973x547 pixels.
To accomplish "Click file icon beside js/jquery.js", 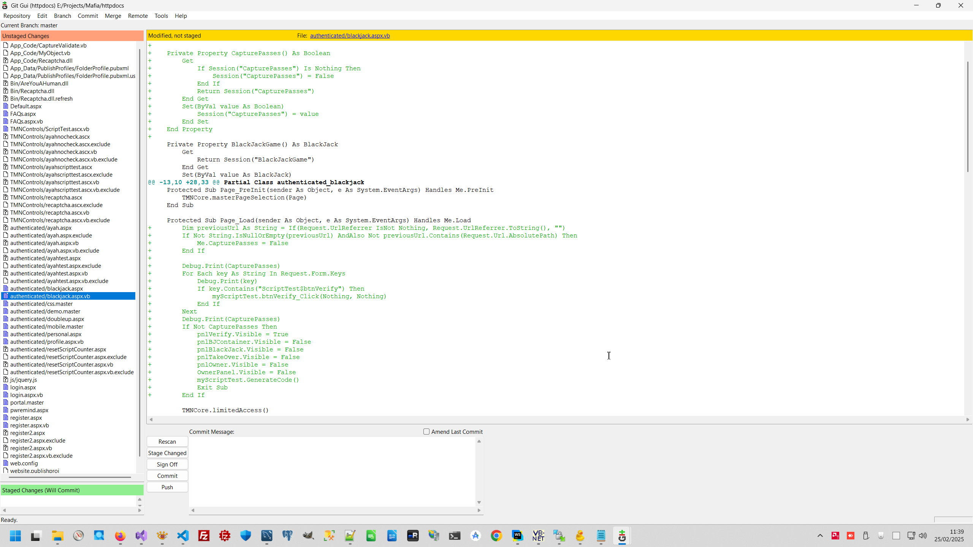I will 6,379.
